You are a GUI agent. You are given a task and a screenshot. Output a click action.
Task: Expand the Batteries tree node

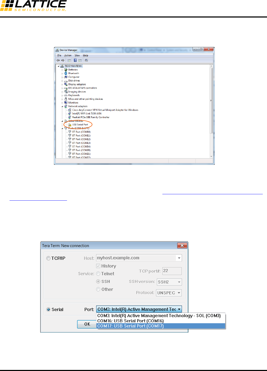coord(62,70)
